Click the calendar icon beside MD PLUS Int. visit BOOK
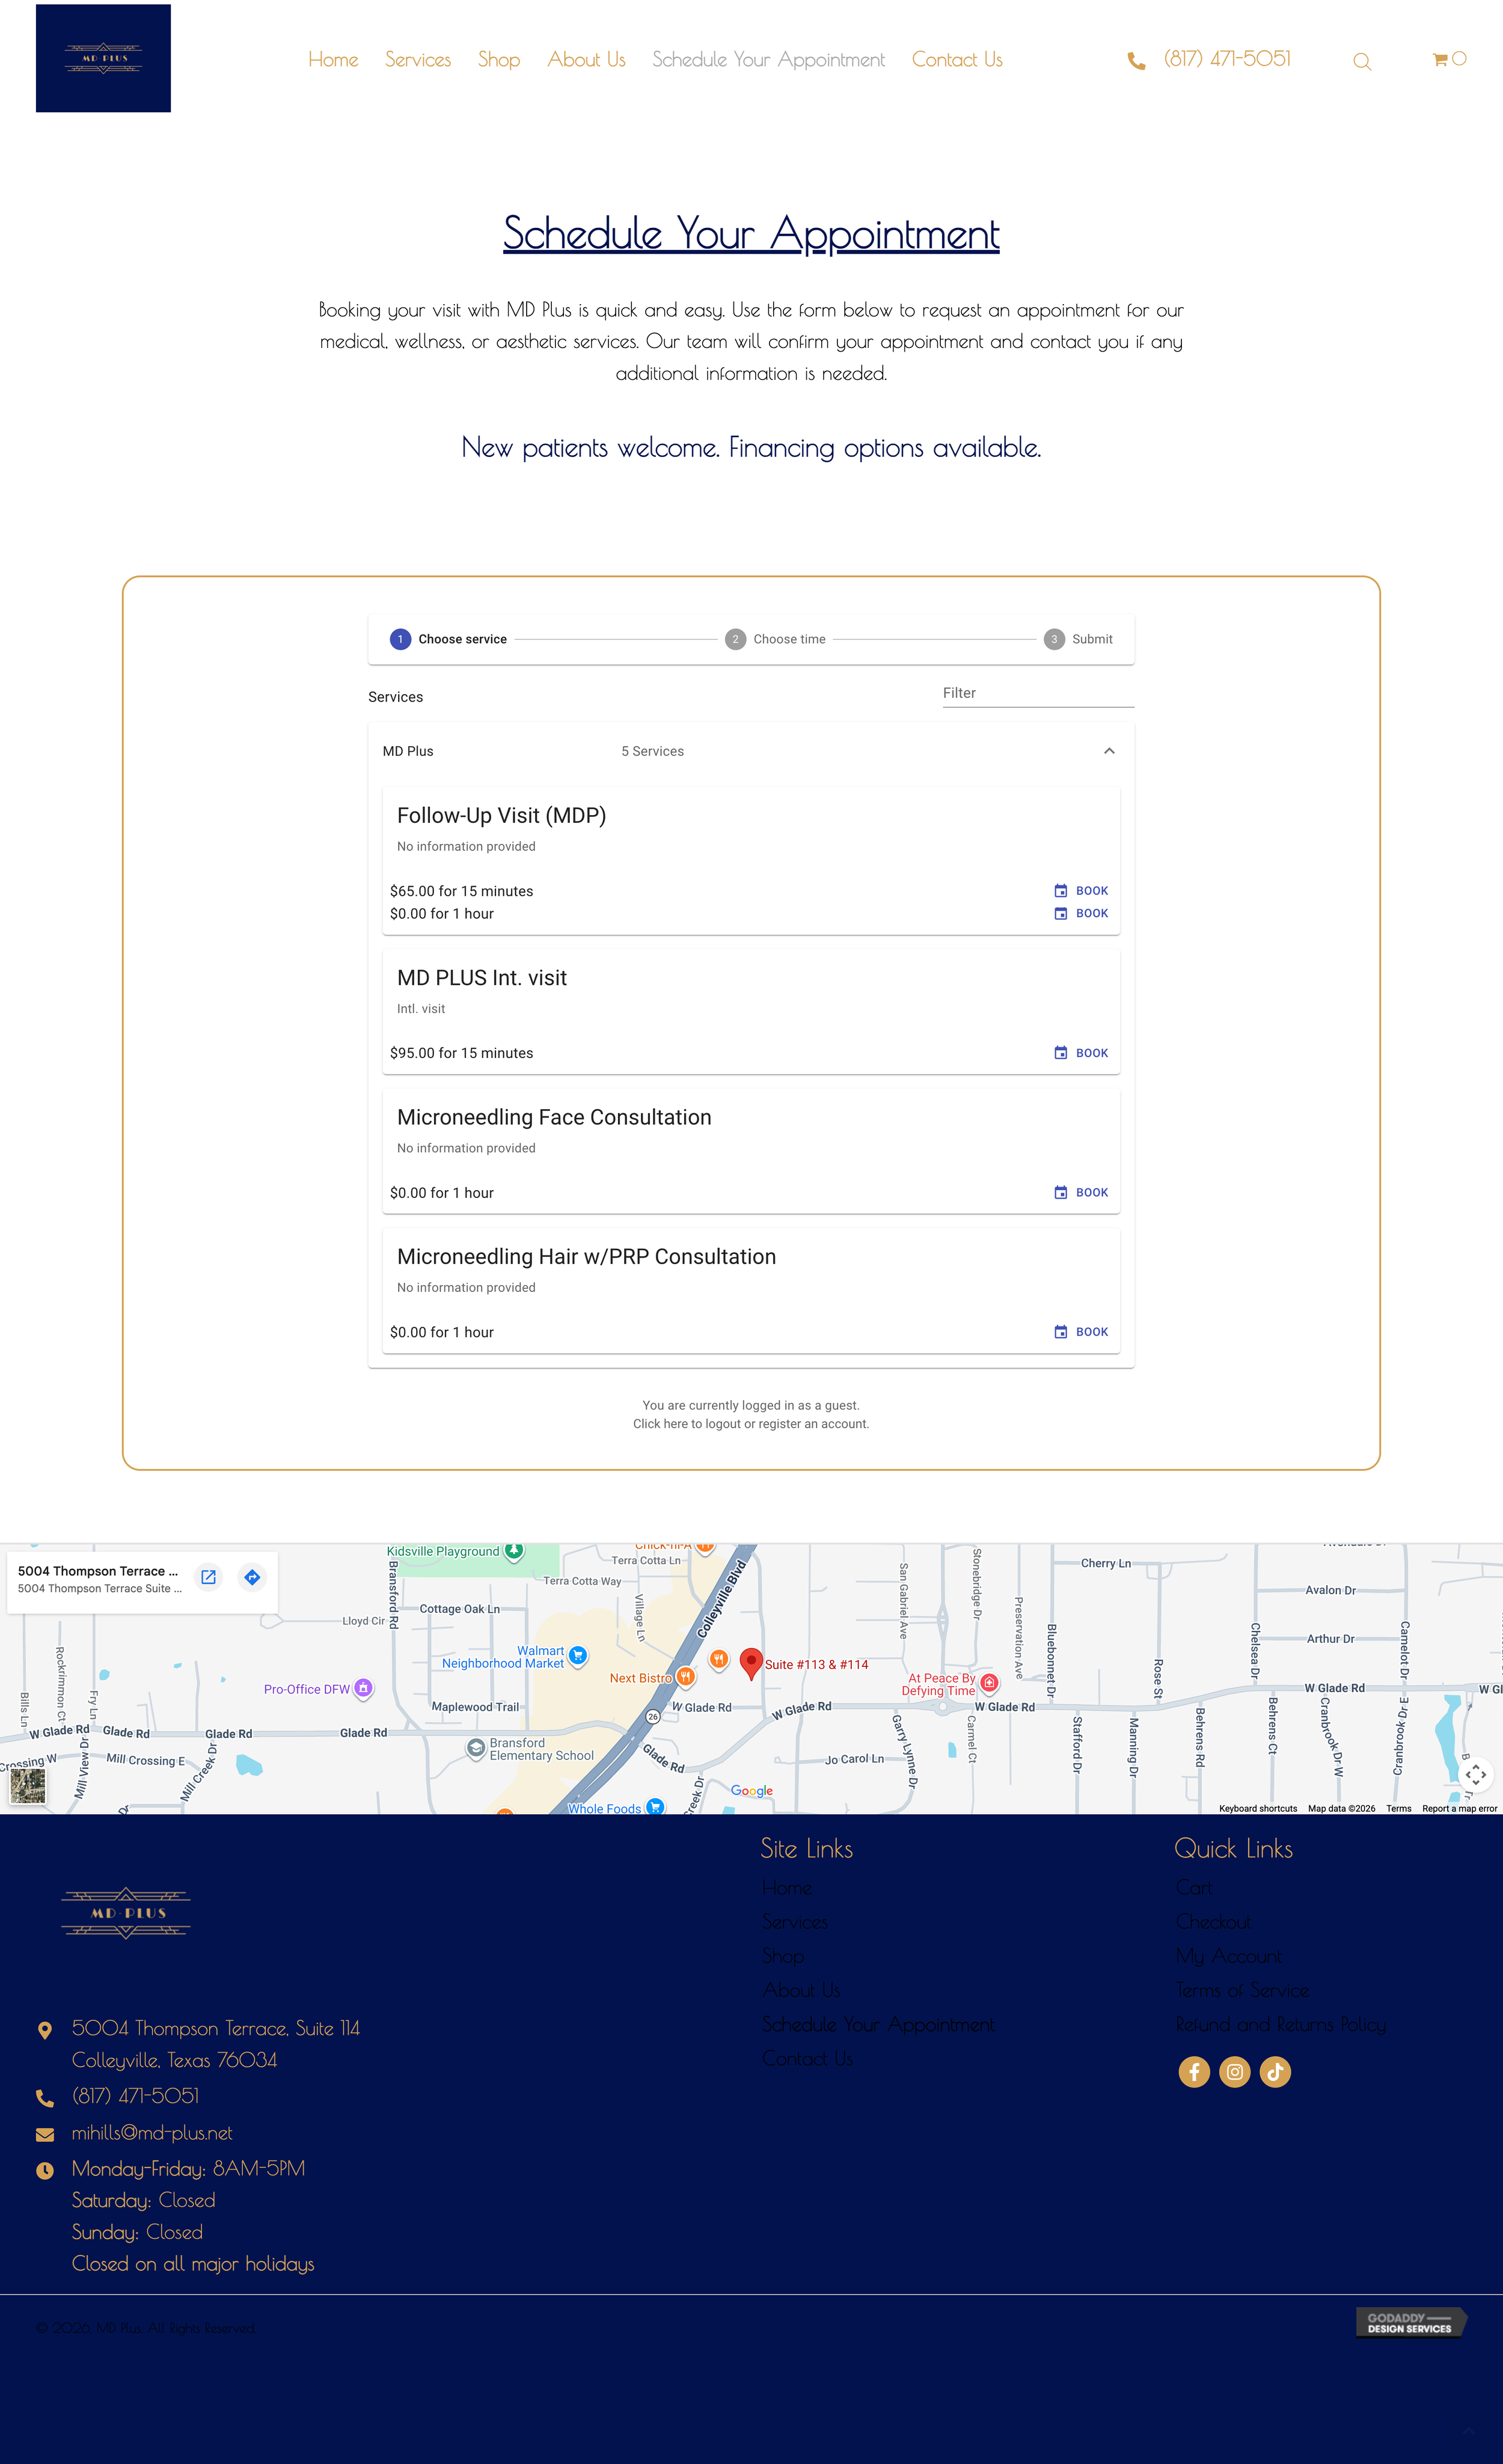The height and width of the screenshot is (2464, 1503). point(1060,1052)
